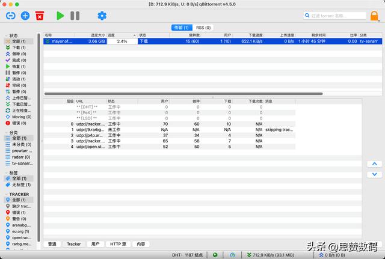Viewport: 385px width, 259px height.
Task: Select the 做种 (0) status filter
Action: [x=19, y=54]
